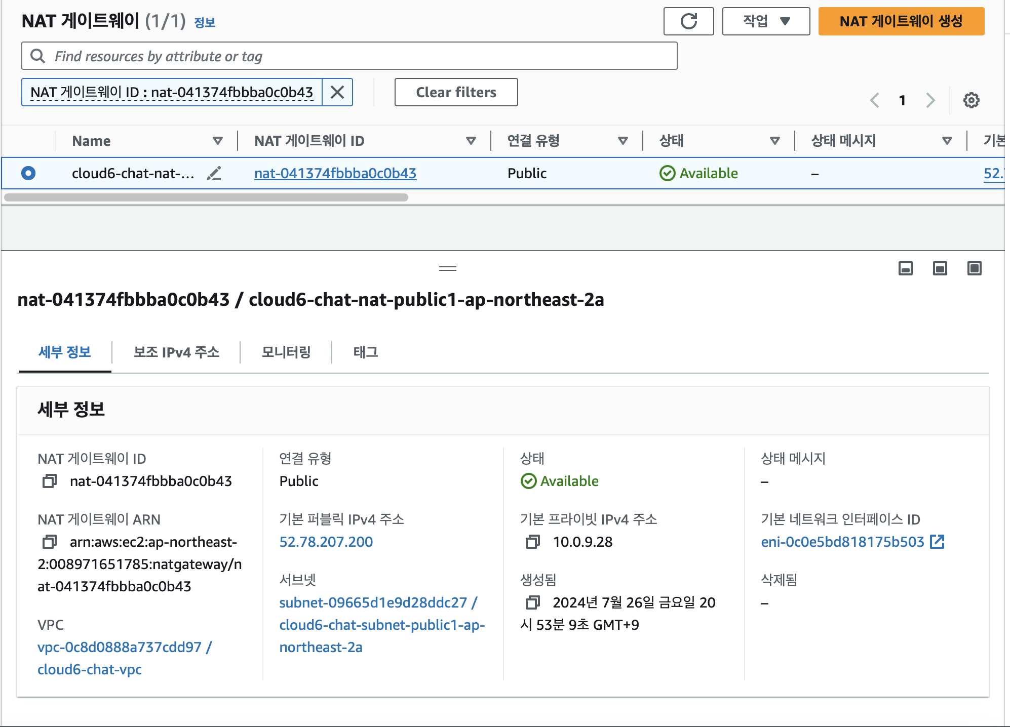
Task: Sort by 연결 유형 column arrow
Action: (x=623, y=141)
